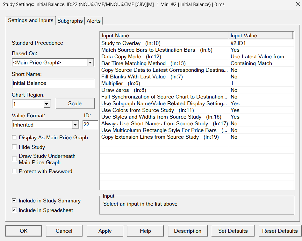
Task: Close the Study Settings dialog
Action: click(298, 4)
